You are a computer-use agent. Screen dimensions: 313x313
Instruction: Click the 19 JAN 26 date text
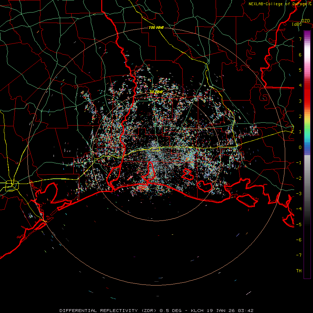(221, 311)
